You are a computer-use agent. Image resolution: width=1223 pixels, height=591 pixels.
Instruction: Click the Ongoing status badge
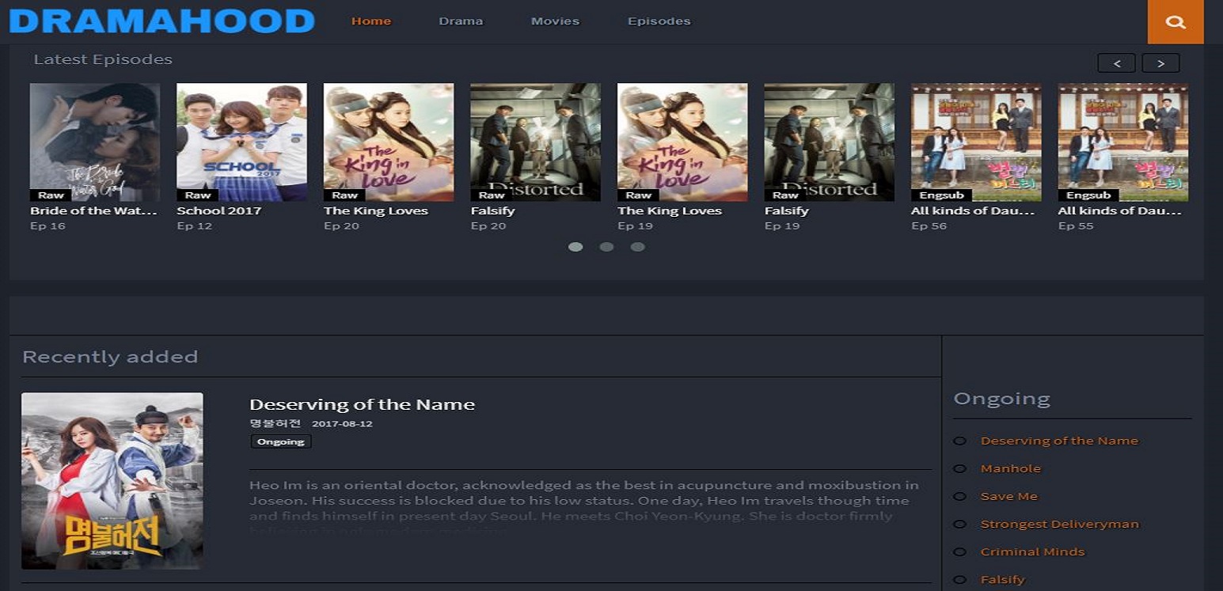[281, 441]
